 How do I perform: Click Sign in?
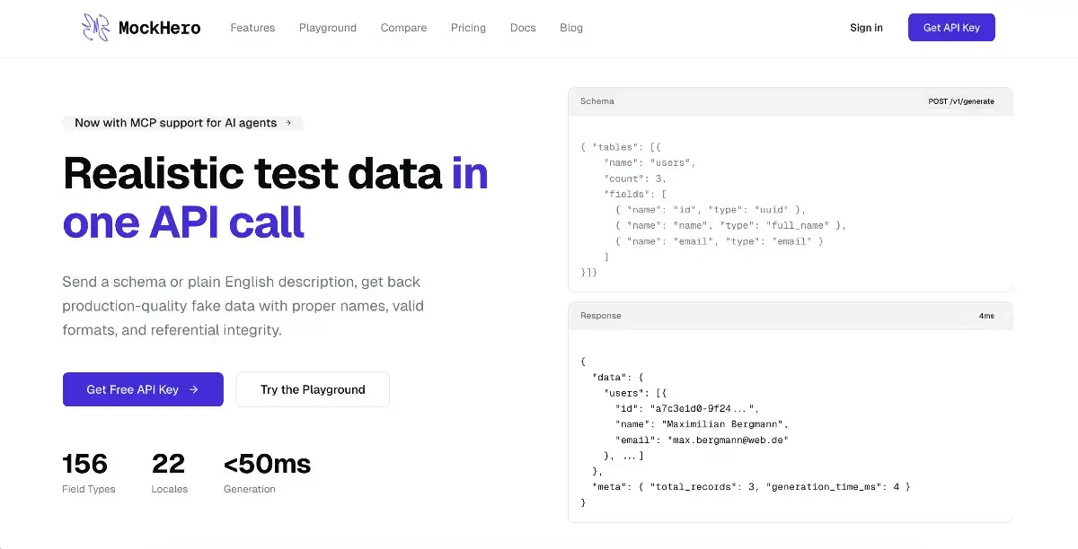tap(866, 28)
